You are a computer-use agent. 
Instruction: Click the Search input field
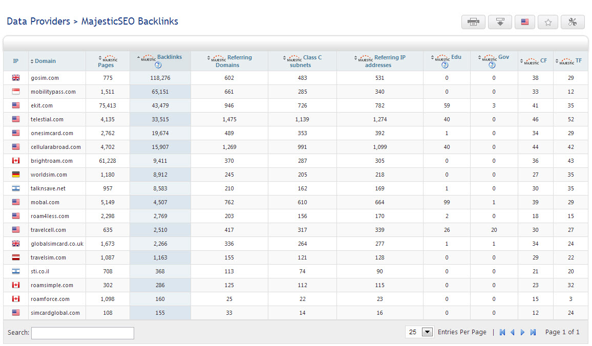(82, 333)
